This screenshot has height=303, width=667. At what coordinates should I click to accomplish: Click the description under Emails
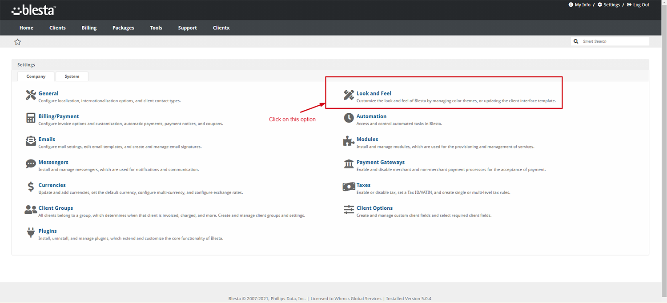(x=120, y=147)
